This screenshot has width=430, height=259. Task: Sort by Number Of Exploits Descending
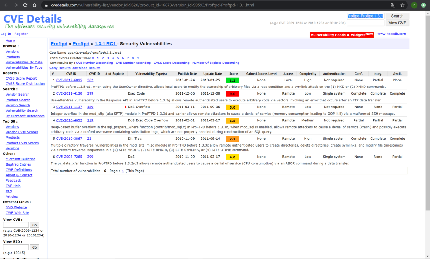point(216,63)
